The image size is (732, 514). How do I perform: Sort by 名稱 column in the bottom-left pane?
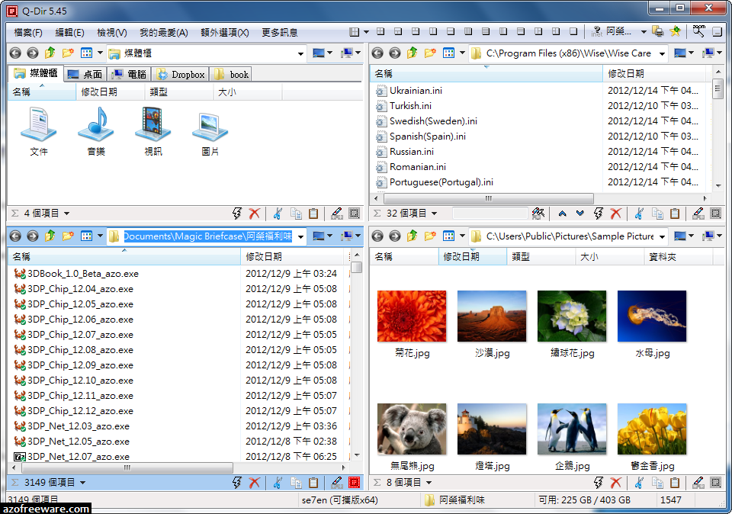(124, 256)
